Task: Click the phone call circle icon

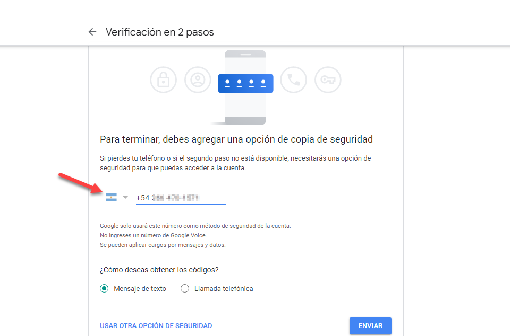Action: click(293, 80)
